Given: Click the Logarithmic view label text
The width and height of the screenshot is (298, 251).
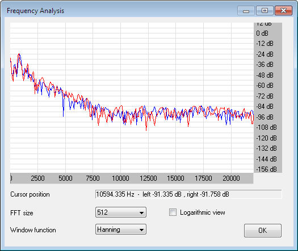Looking at the screenshot, I should tap(203, 212).
